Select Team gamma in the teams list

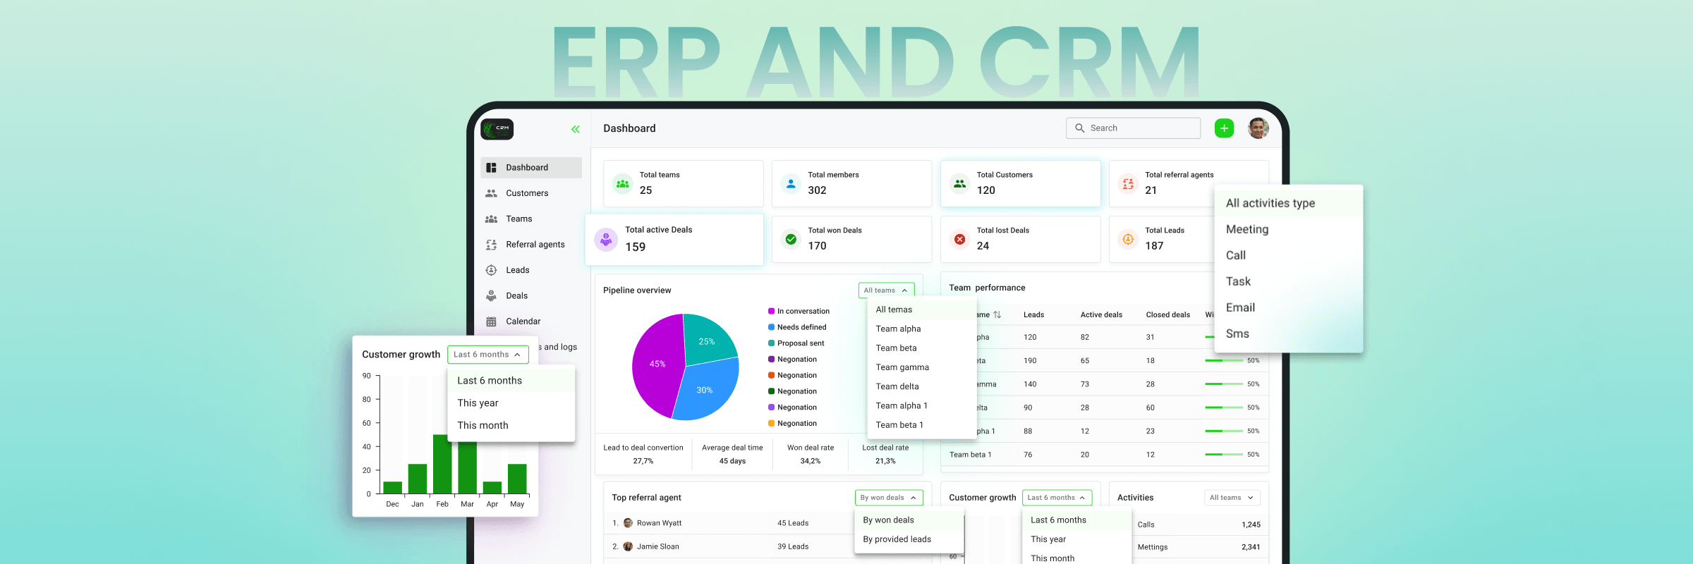921,367
